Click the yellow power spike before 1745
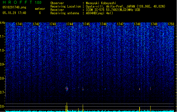 click(83, 108)
